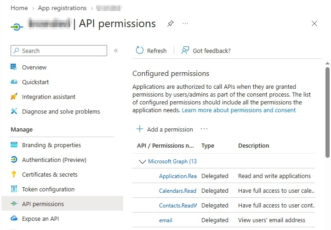331x230 pixels.
Task: Click the Authentication (Preview) arrow icon
Action: (14, 160)
